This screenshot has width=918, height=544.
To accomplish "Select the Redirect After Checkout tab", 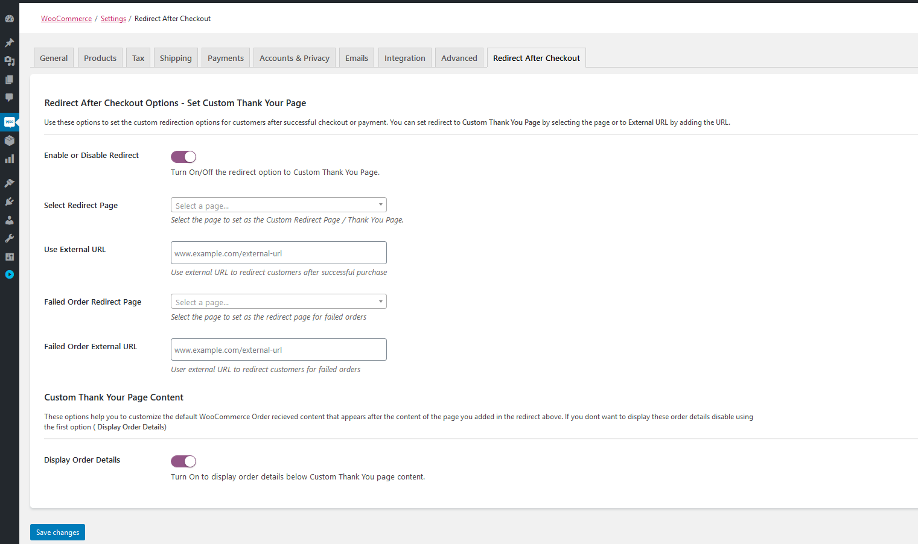I will click(x=537, y=58).
